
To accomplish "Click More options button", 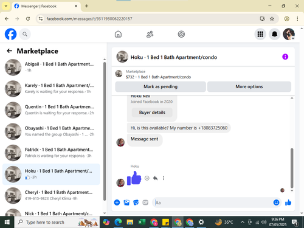I will (x=249, y=87).
